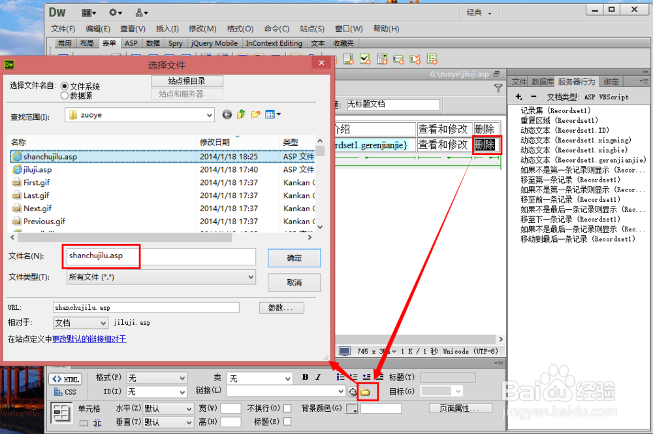Select 数据源 radio option

tap(65, 95)
